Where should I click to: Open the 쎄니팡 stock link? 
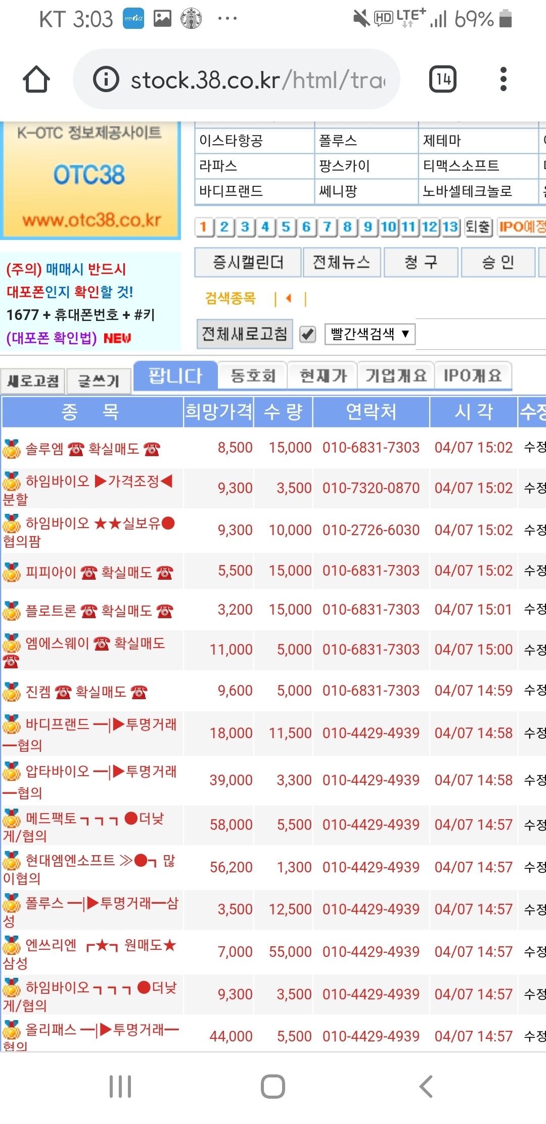coord(338,191)
